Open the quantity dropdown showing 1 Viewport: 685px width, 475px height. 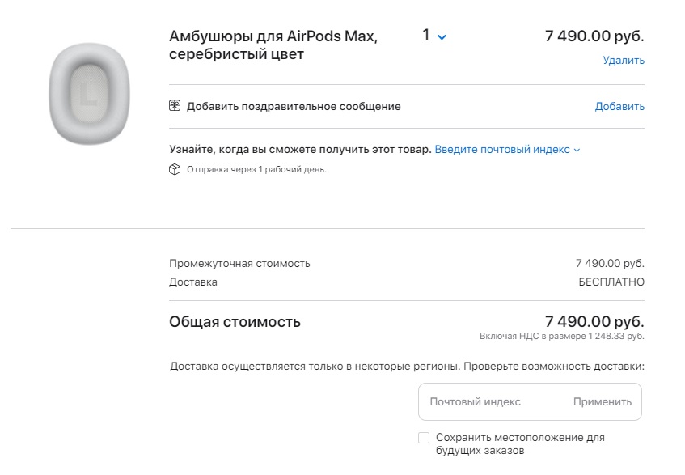coord(434,36)
